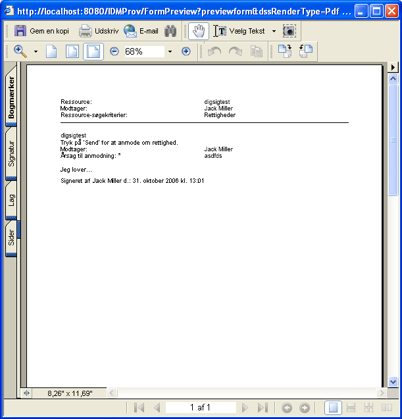The width and height of the screenshot is (402, 419).
Task: Open the Sider side tab
Action: pos(11,237)
